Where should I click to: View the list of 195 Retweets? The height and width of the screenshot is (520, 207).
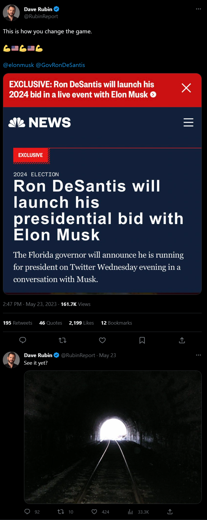pyautogui.click(x=17, y=323)
